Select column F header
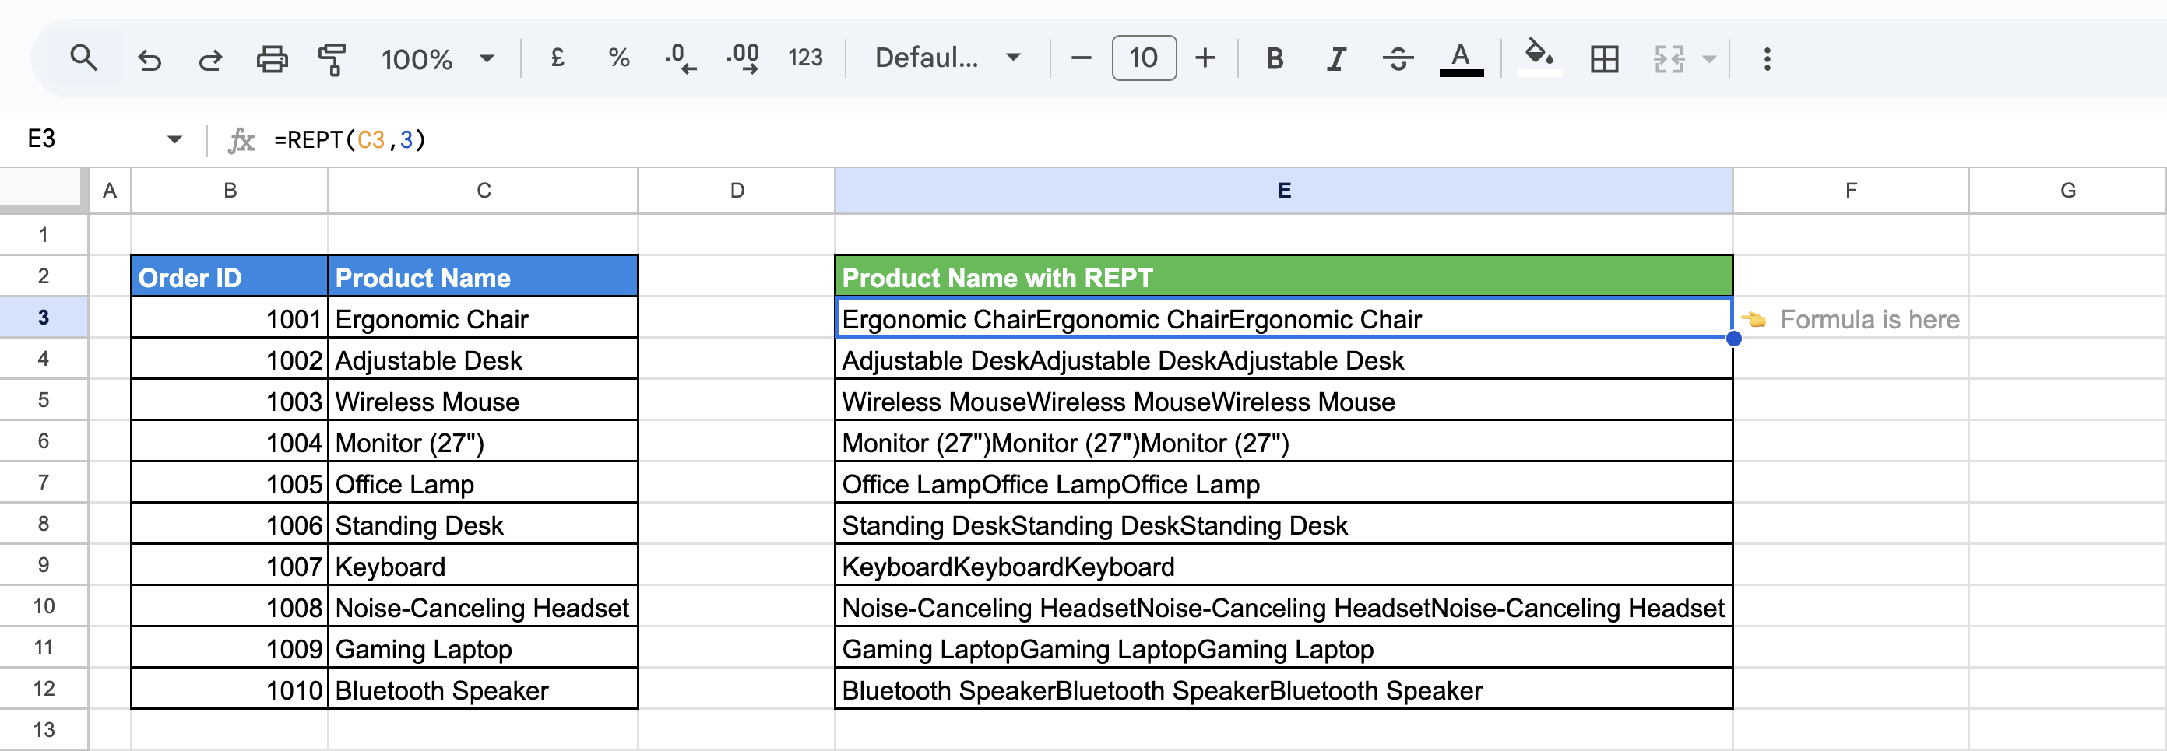2167x751 pixels. coord(1851,191)
